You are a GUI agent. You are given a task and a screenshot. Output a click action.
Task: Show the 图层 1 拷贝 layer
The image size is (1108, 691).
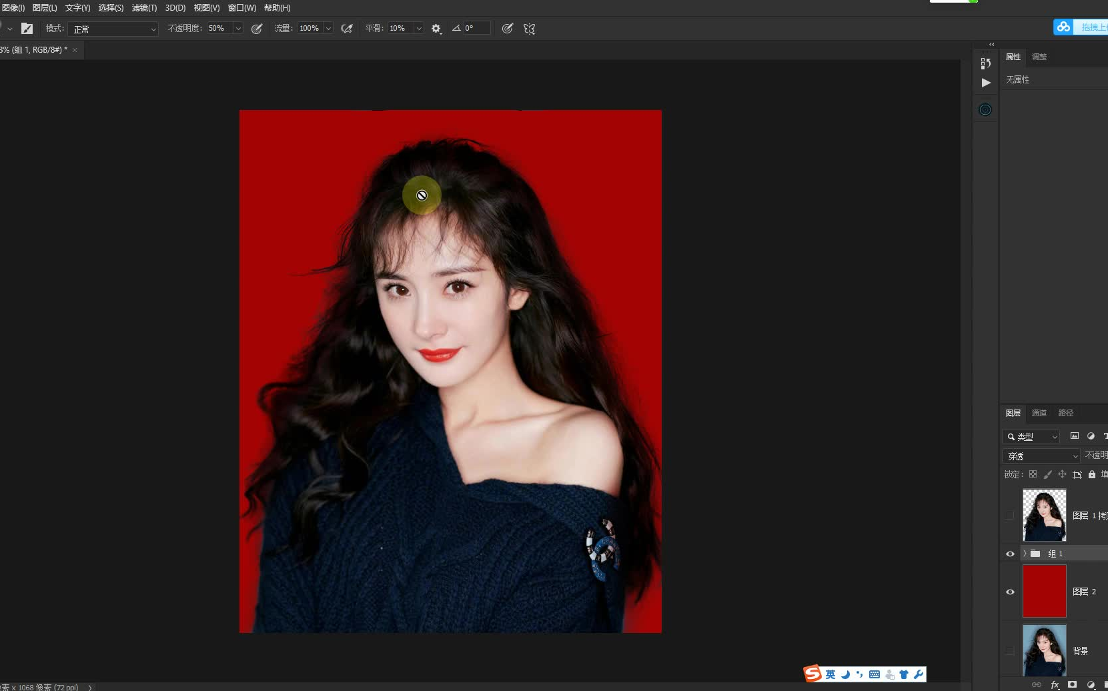tap(1010, 515)
